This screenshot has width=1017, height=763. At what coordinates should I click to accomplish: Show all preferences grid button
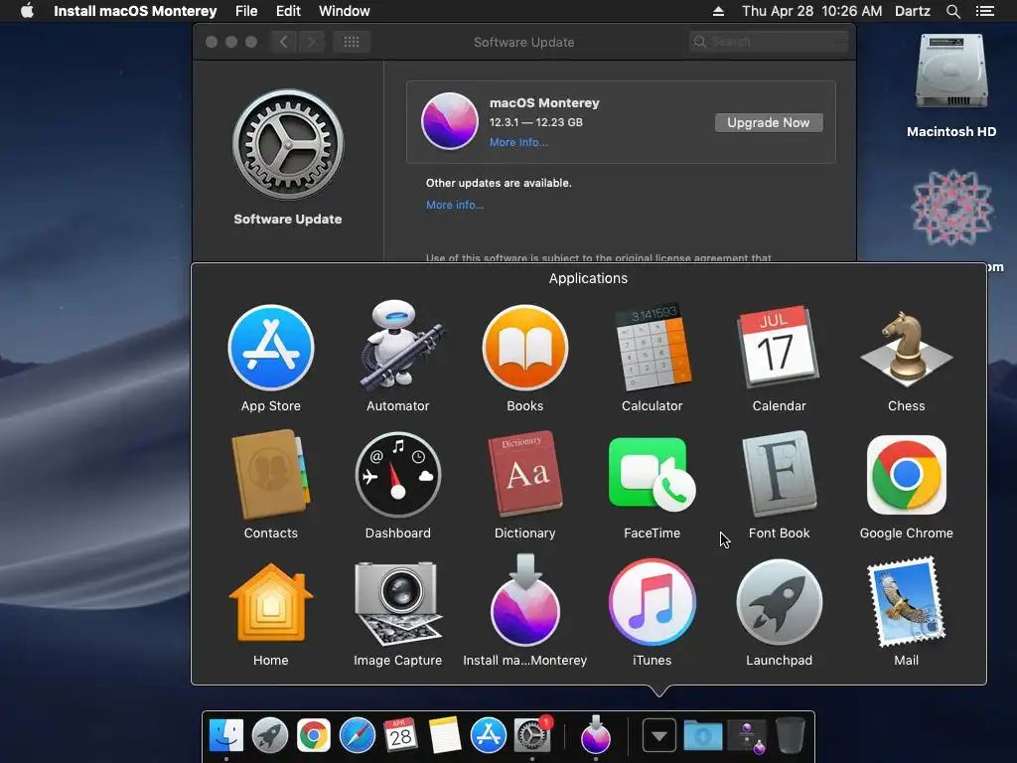352,42
